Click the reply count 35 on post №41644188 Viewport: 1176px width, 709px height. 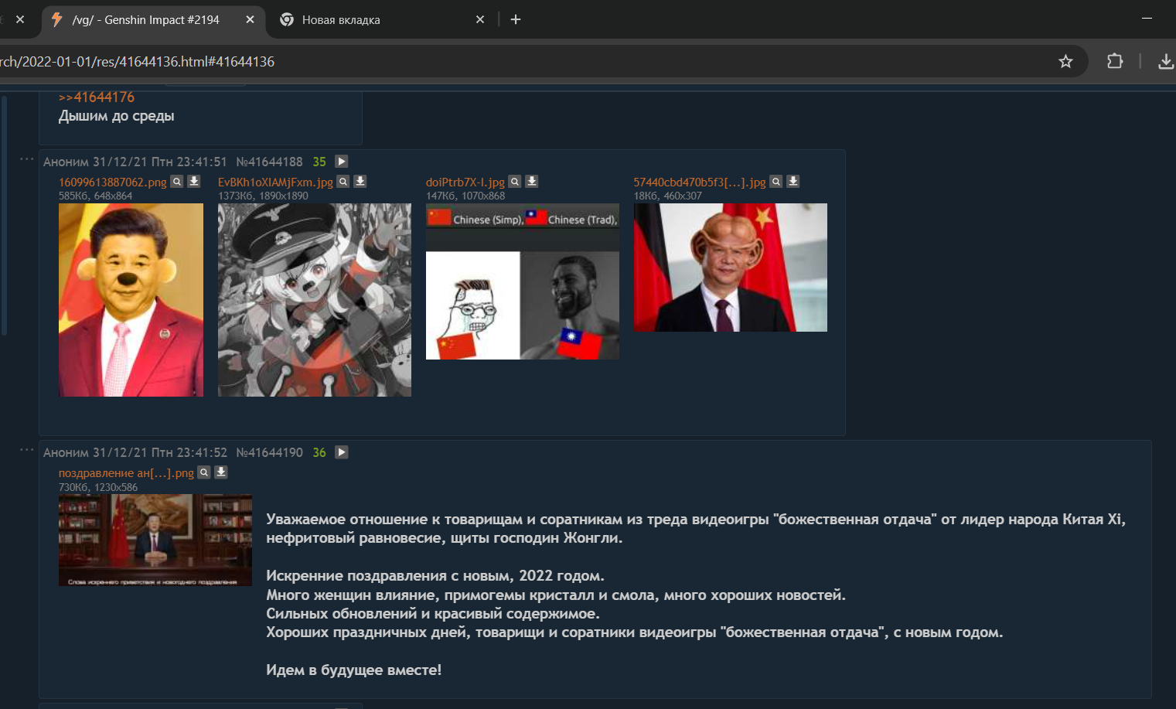click(319, 162)
